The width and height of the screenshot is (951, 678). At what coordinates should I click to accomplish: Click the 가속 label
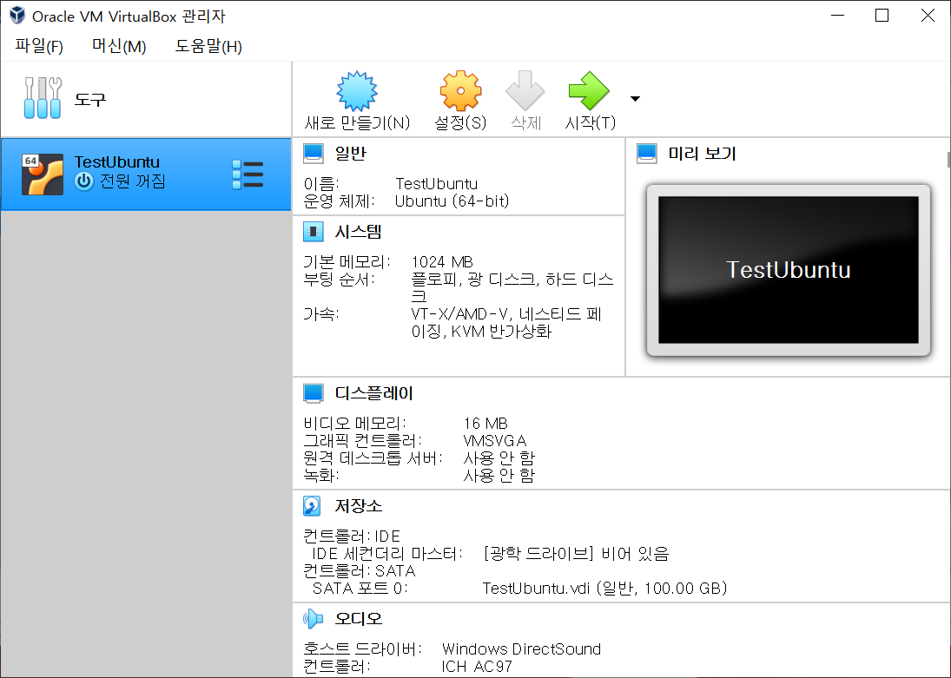[320, 314]
